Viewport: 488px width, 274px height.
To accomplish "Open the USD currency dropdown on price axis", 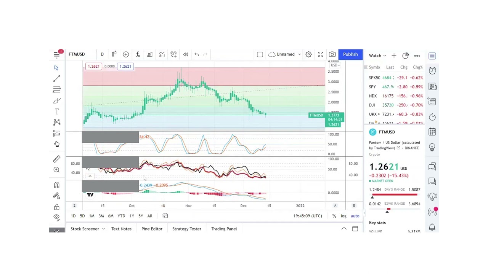I will click(x=335, y=65).
